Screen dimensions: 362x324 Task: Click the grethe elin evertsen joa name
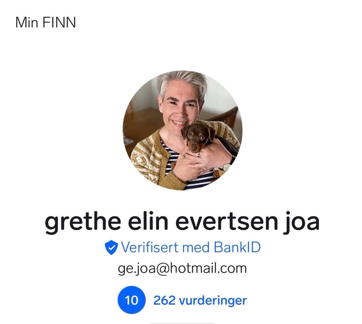(x=182, y=222)
